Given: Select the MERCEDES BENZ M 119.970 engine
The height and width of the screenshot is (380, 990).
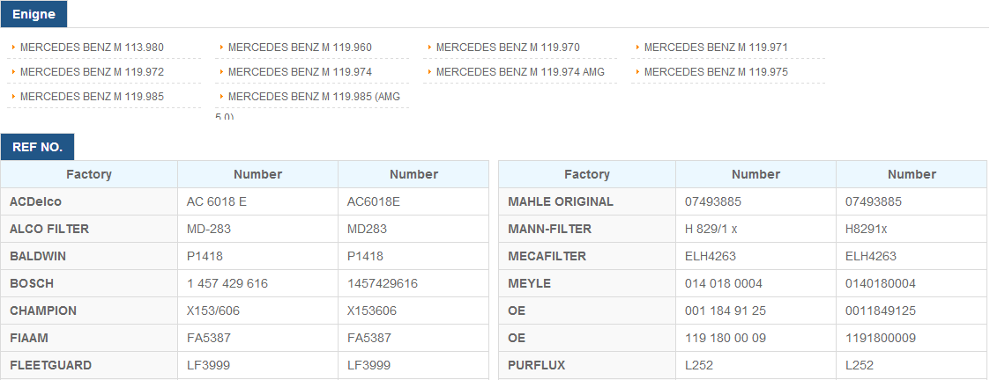Looking at the screenshot, I should point(508,47).
